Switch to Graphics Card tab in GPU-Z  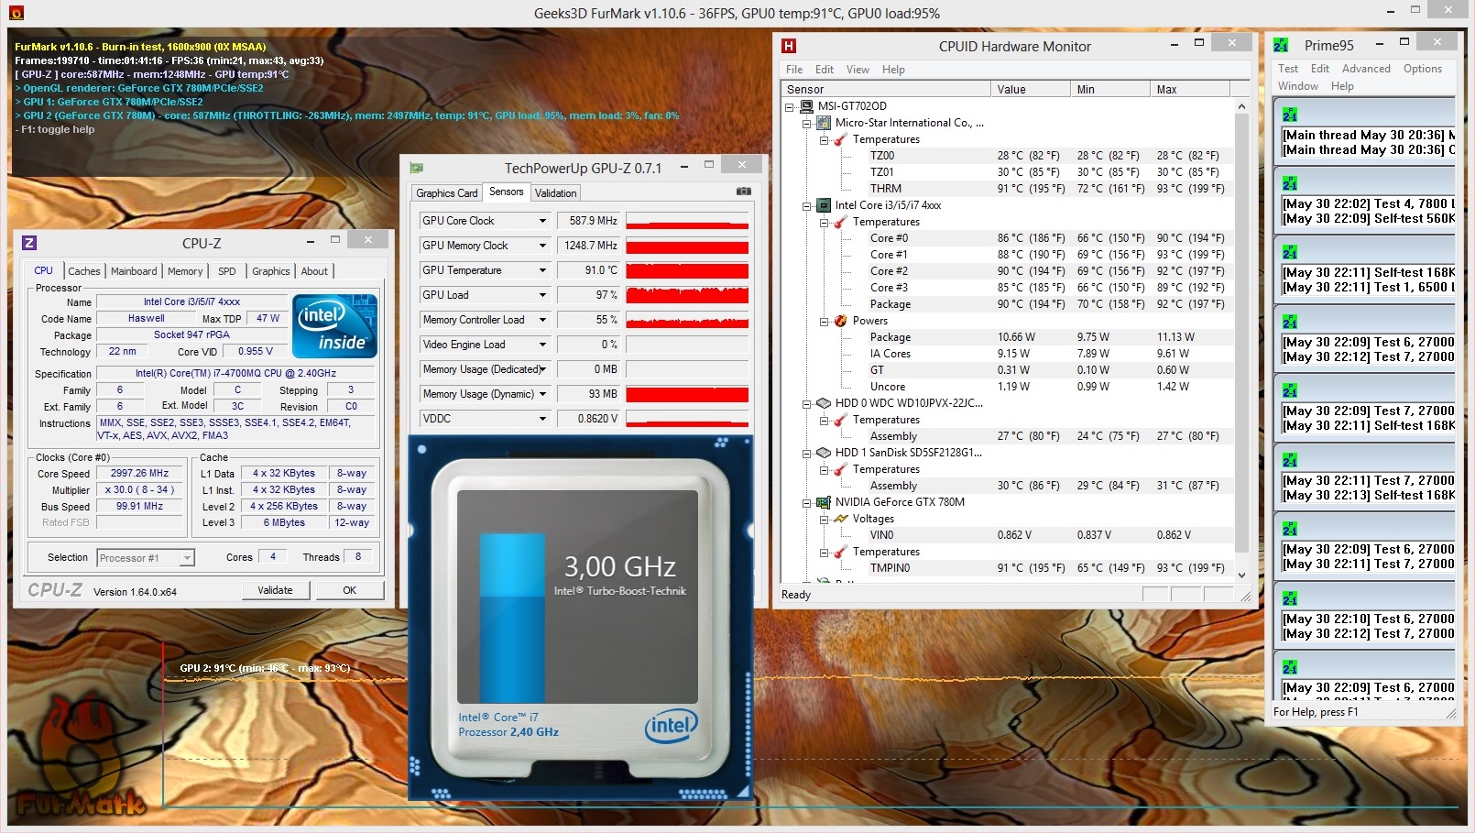pos(447,193)
